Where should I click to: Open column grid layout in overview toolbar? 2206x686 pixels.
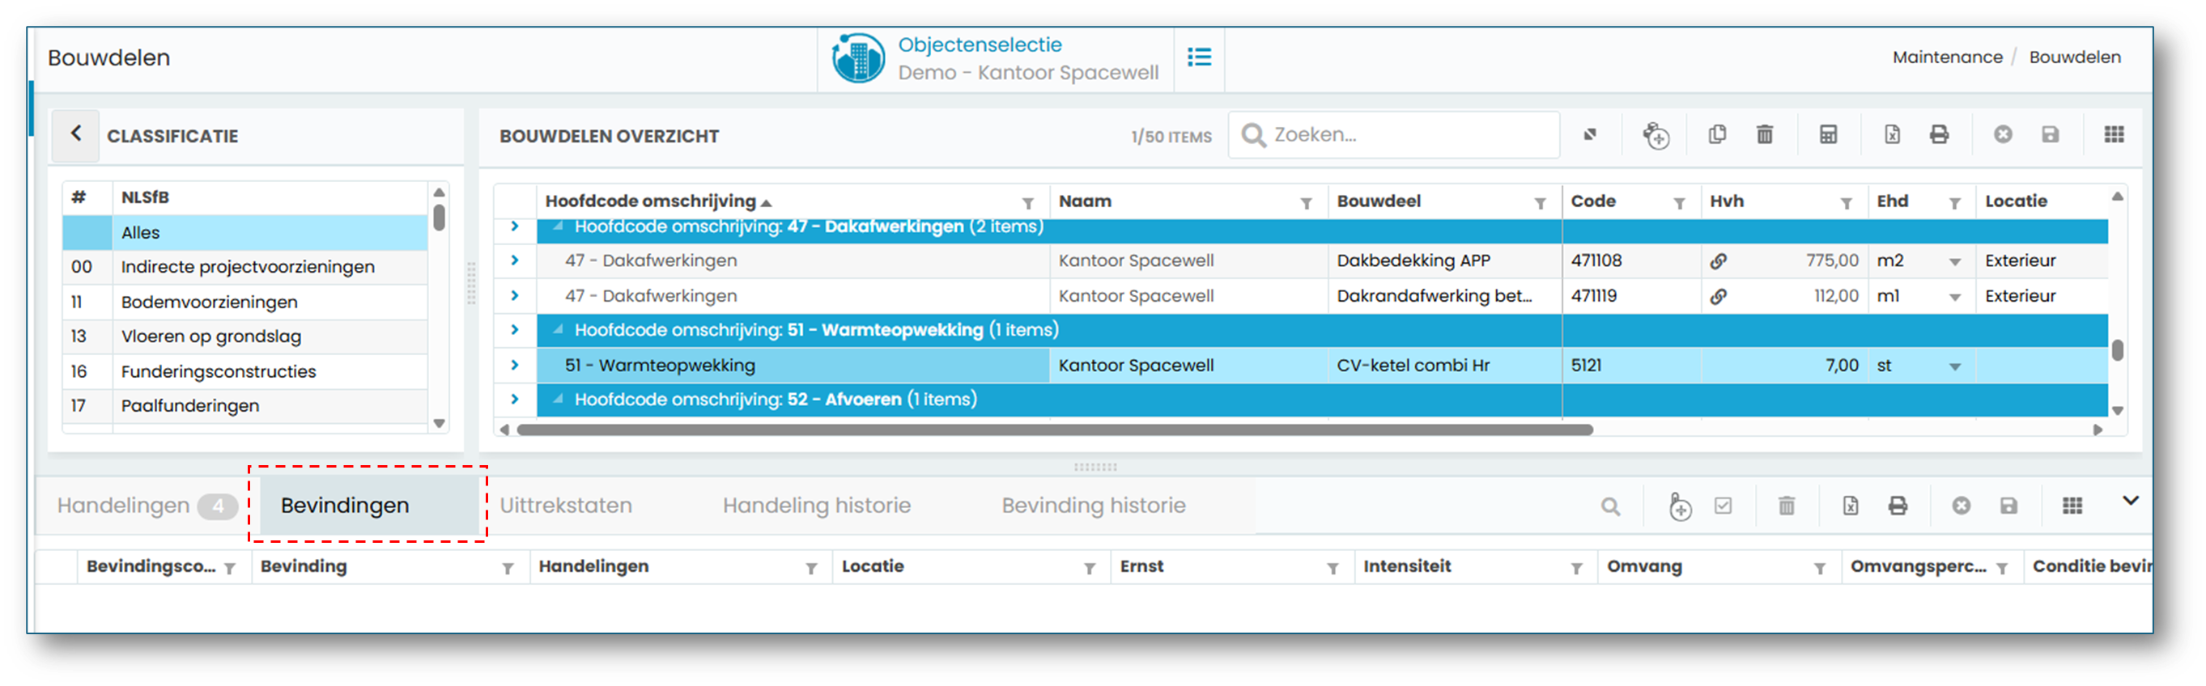2114,134
